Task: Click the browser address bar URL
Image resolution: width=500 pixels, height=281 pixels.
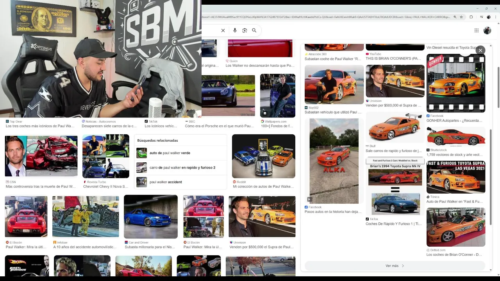Action: point(326,17)
